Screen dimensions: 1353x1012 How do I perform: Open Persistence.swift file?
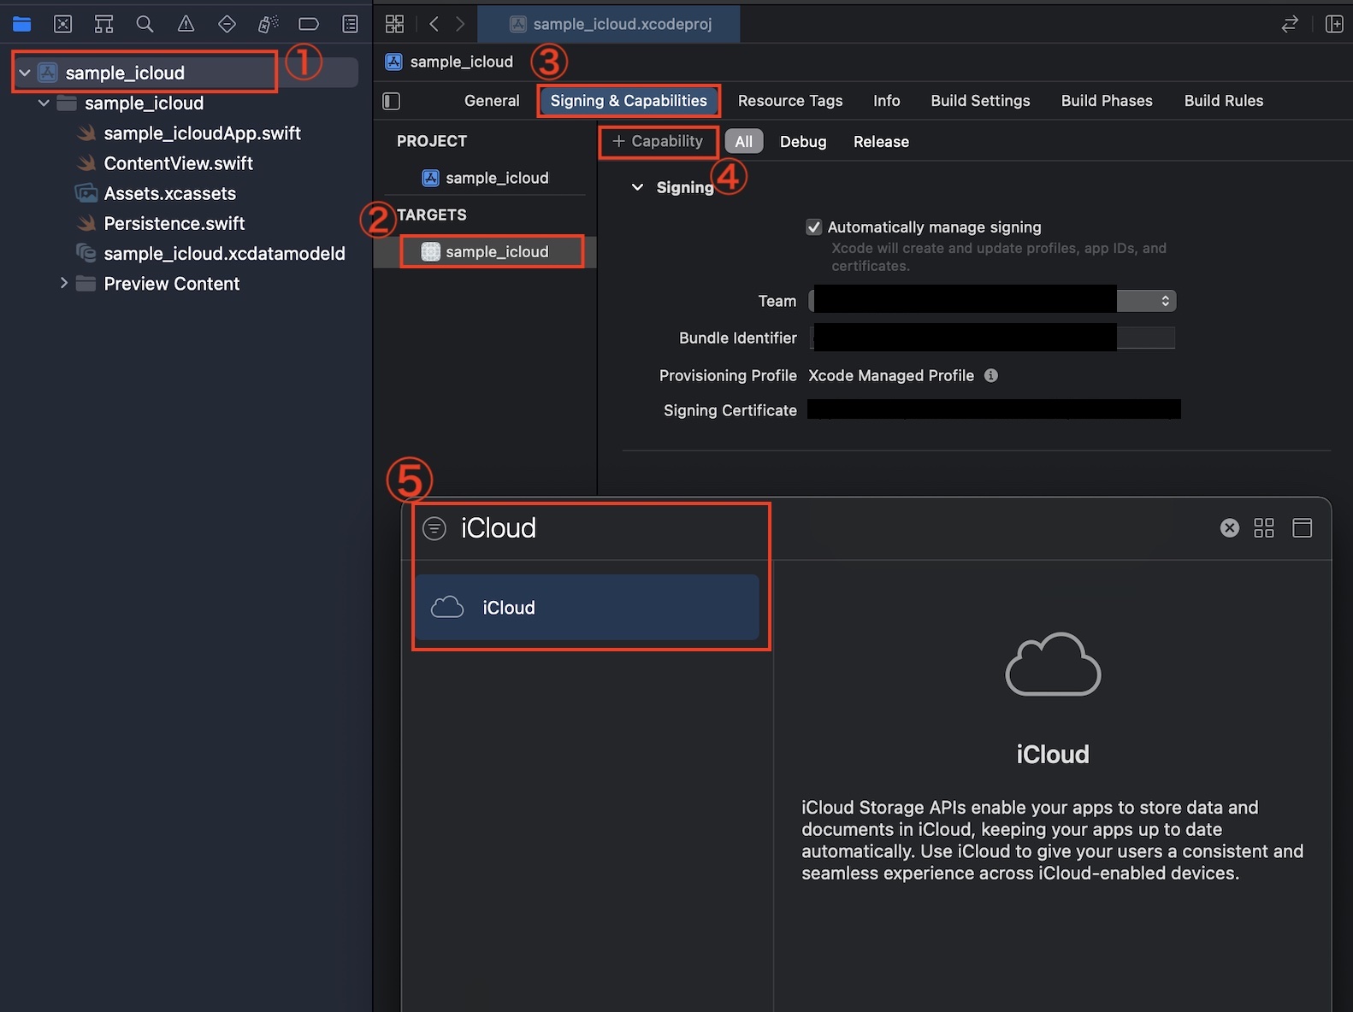coord(174,223)
